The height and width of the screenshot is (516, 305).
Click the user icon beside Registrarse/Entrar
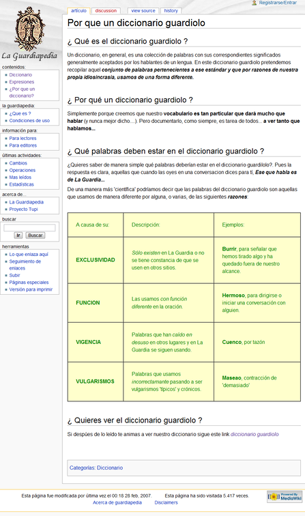255,3
